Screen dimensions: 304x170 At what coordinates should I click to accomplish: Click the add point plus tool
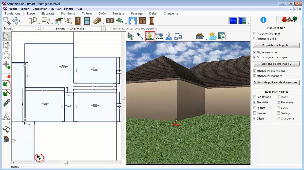point(6,64)
